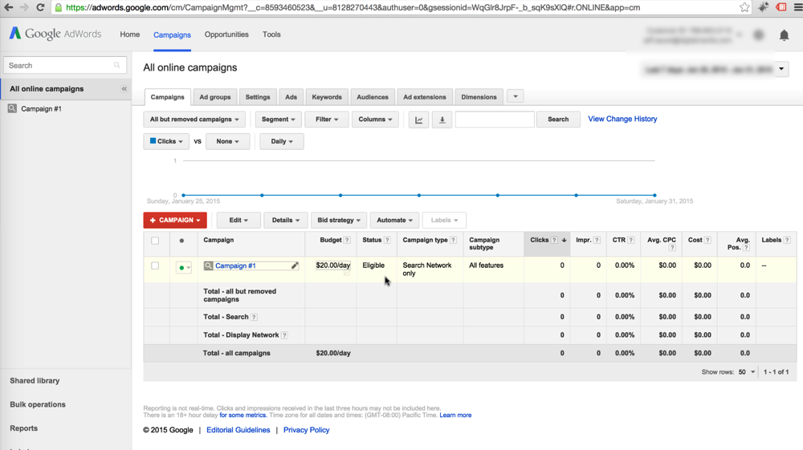Click help icon beside Total - Search
803x450 pixels.
(x=254, y=317)
